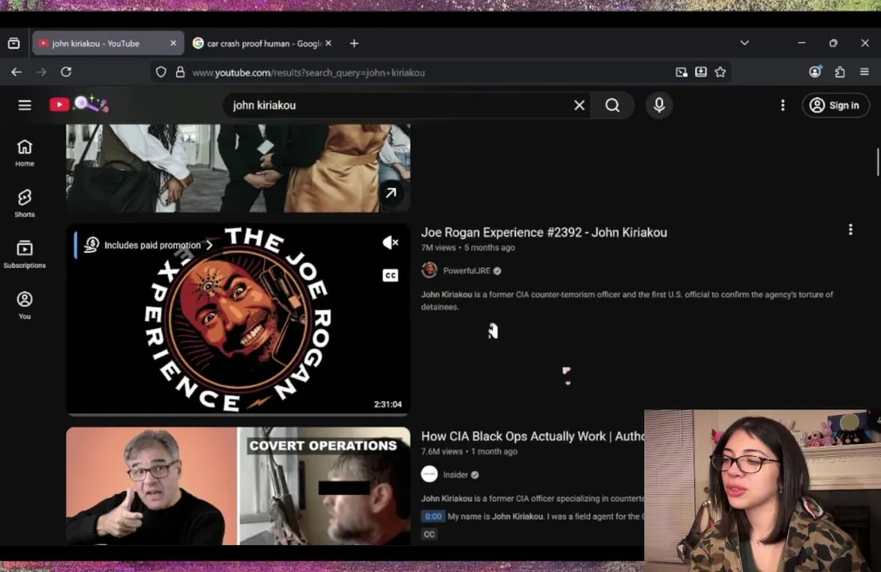View site security lock info

click(x=180, y=72)
